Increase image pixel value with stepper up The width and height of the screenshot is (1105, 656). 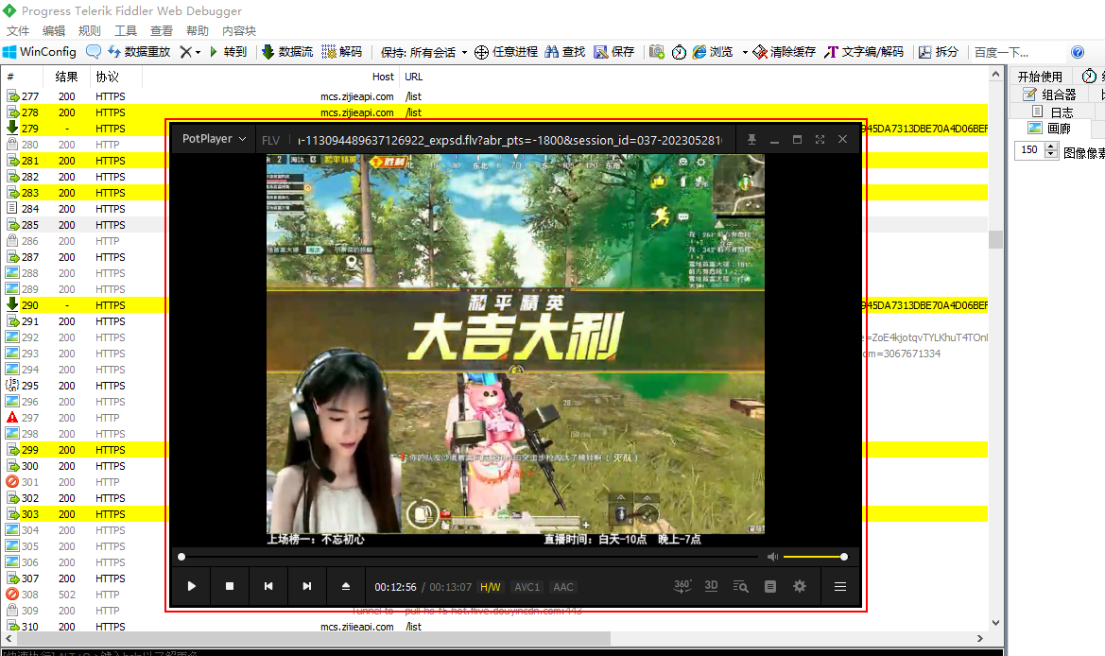click(1051, 146)
